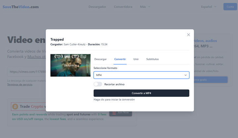The width and height of the screenshot is (238, 138).
Task: Click the SaveTheVideo.com logo
Action: click(20, 7)
